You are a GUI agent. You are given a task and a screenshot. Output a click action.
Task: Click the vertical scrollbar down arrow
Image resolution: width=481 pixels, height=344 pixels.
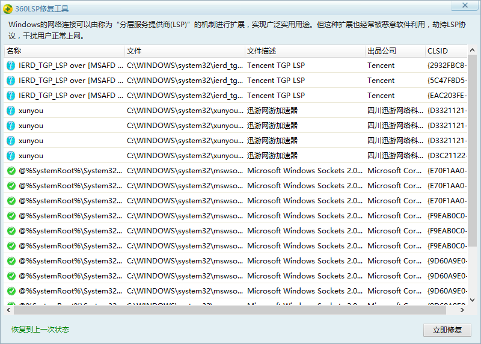(472, 300)
